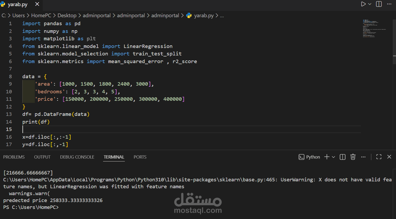
Task: Click 'warnings.warn(' terminal line
Action: pyautogui.click(x=29, y=193)
